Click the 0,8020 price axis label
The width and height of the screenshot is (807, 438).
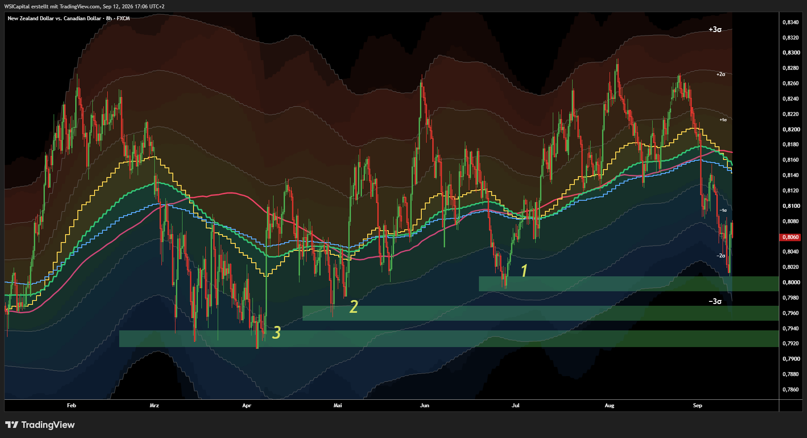791,267
